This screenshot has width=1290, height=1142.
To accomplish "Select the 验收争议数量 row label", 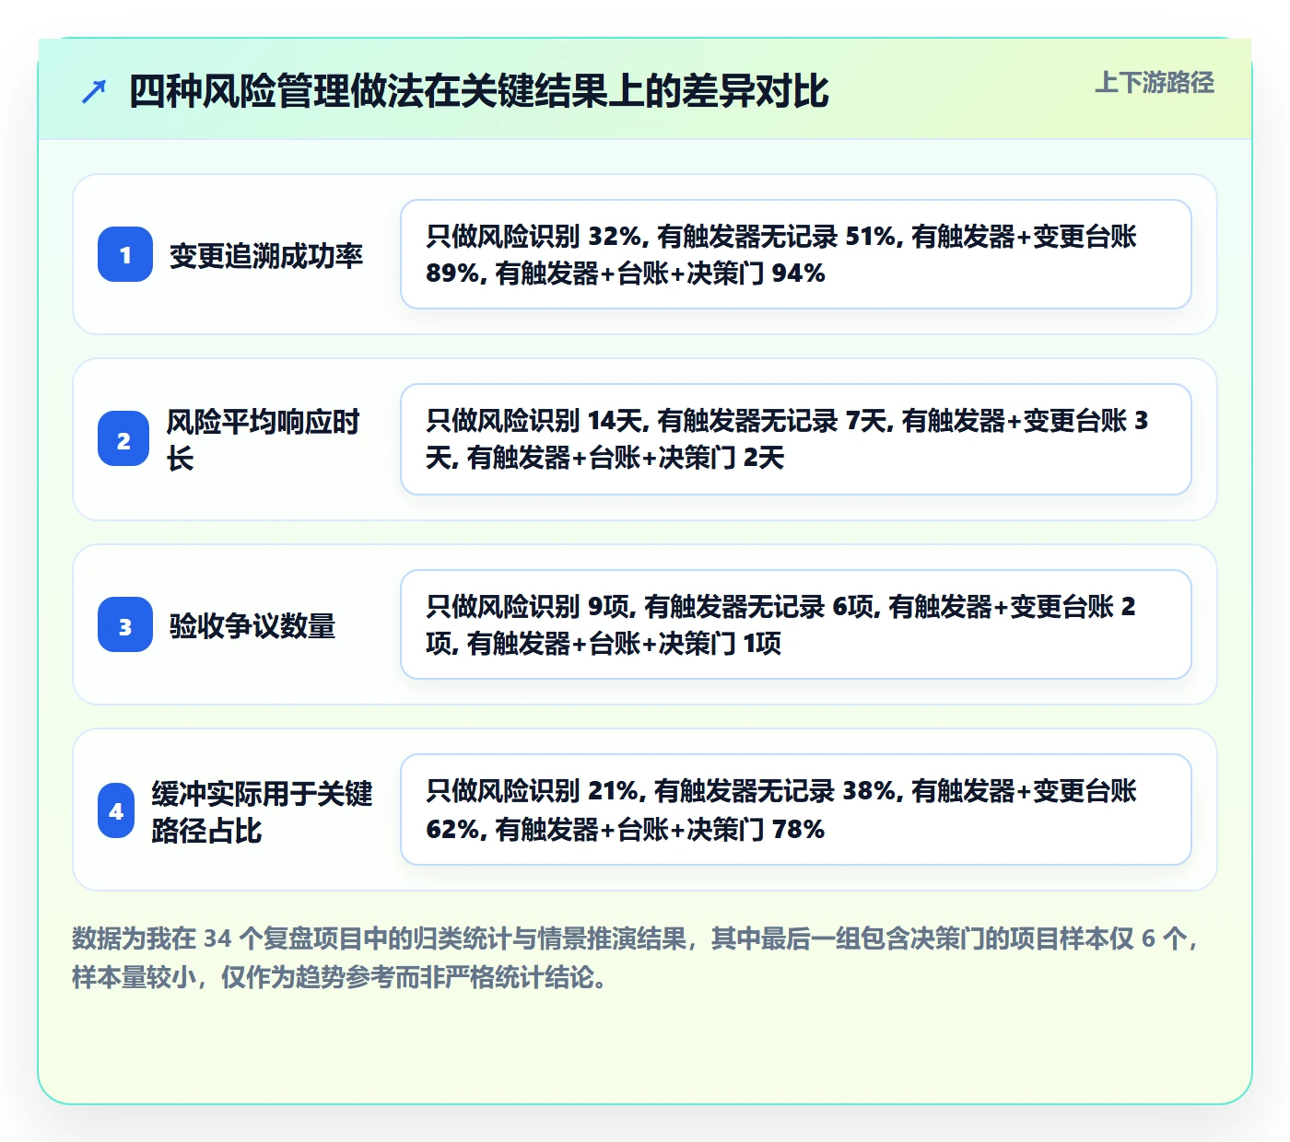I will coord(252,625).
